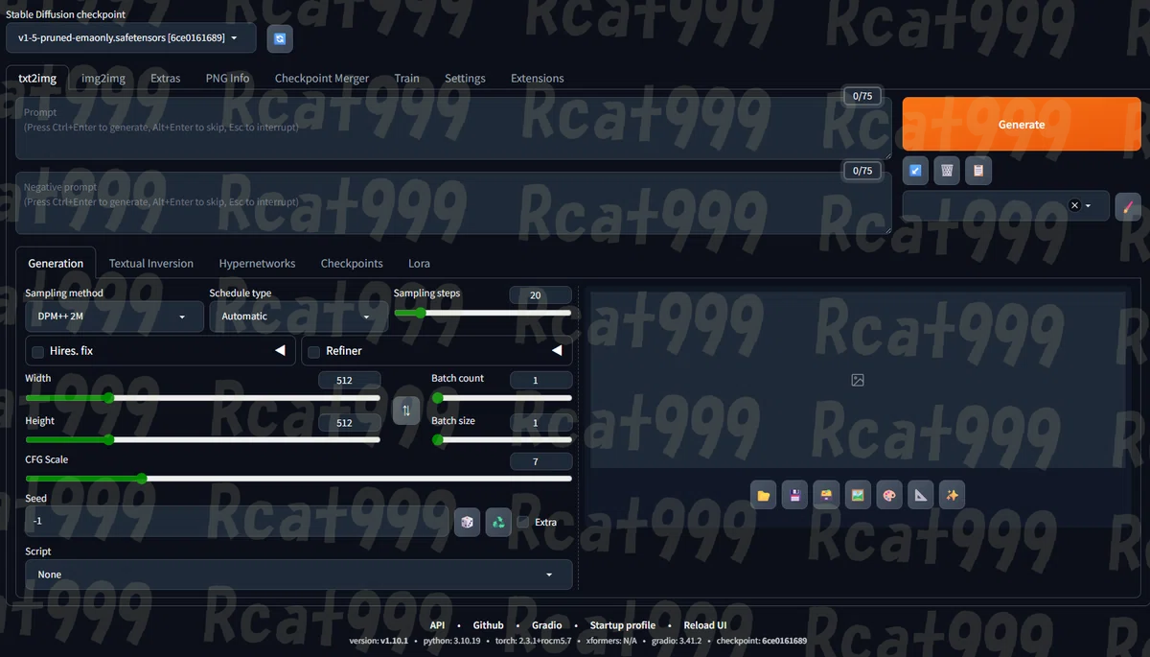1150x657 pixels.
Task: Refresh the checkpoint list icon
Action: (280, 38)
